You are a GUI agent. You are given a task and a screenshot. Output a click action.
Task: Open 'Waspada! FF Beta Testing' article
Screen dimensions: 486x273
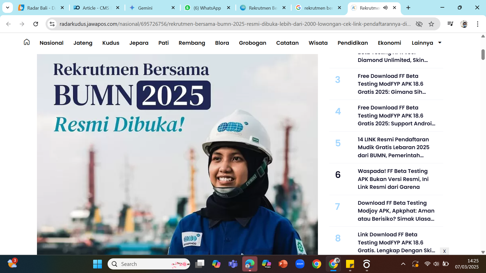click(x=393, y=179)
